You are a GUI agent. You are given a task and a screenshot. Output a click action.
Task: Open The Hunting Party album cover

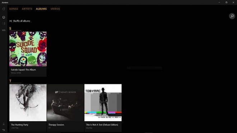[28, 103]
